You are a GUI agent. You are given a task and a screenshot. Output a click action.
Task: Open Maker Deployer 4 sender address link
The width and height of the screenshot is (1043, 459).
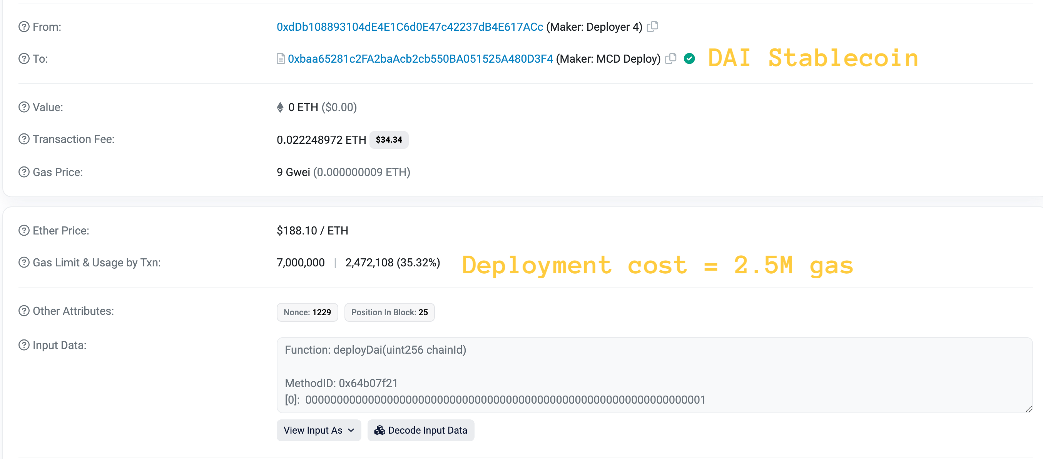(x=410, y=27)
